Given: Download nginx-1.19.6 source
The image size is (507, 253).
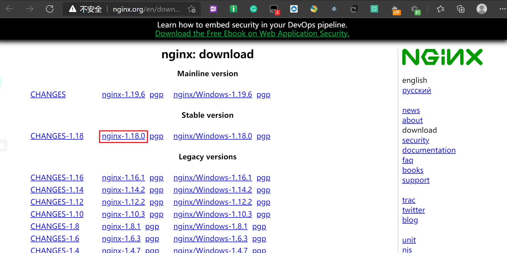Looking at the screenshot, I should click(x=124, y=94).
